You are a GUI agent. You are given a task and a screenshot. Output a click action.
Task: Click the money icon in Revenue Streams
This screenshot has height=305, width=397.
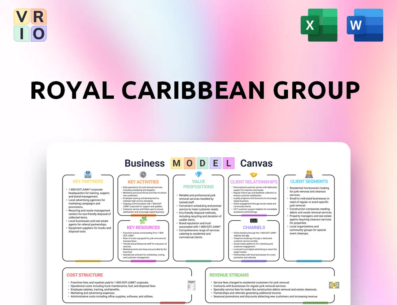click(x=334, y=285)
